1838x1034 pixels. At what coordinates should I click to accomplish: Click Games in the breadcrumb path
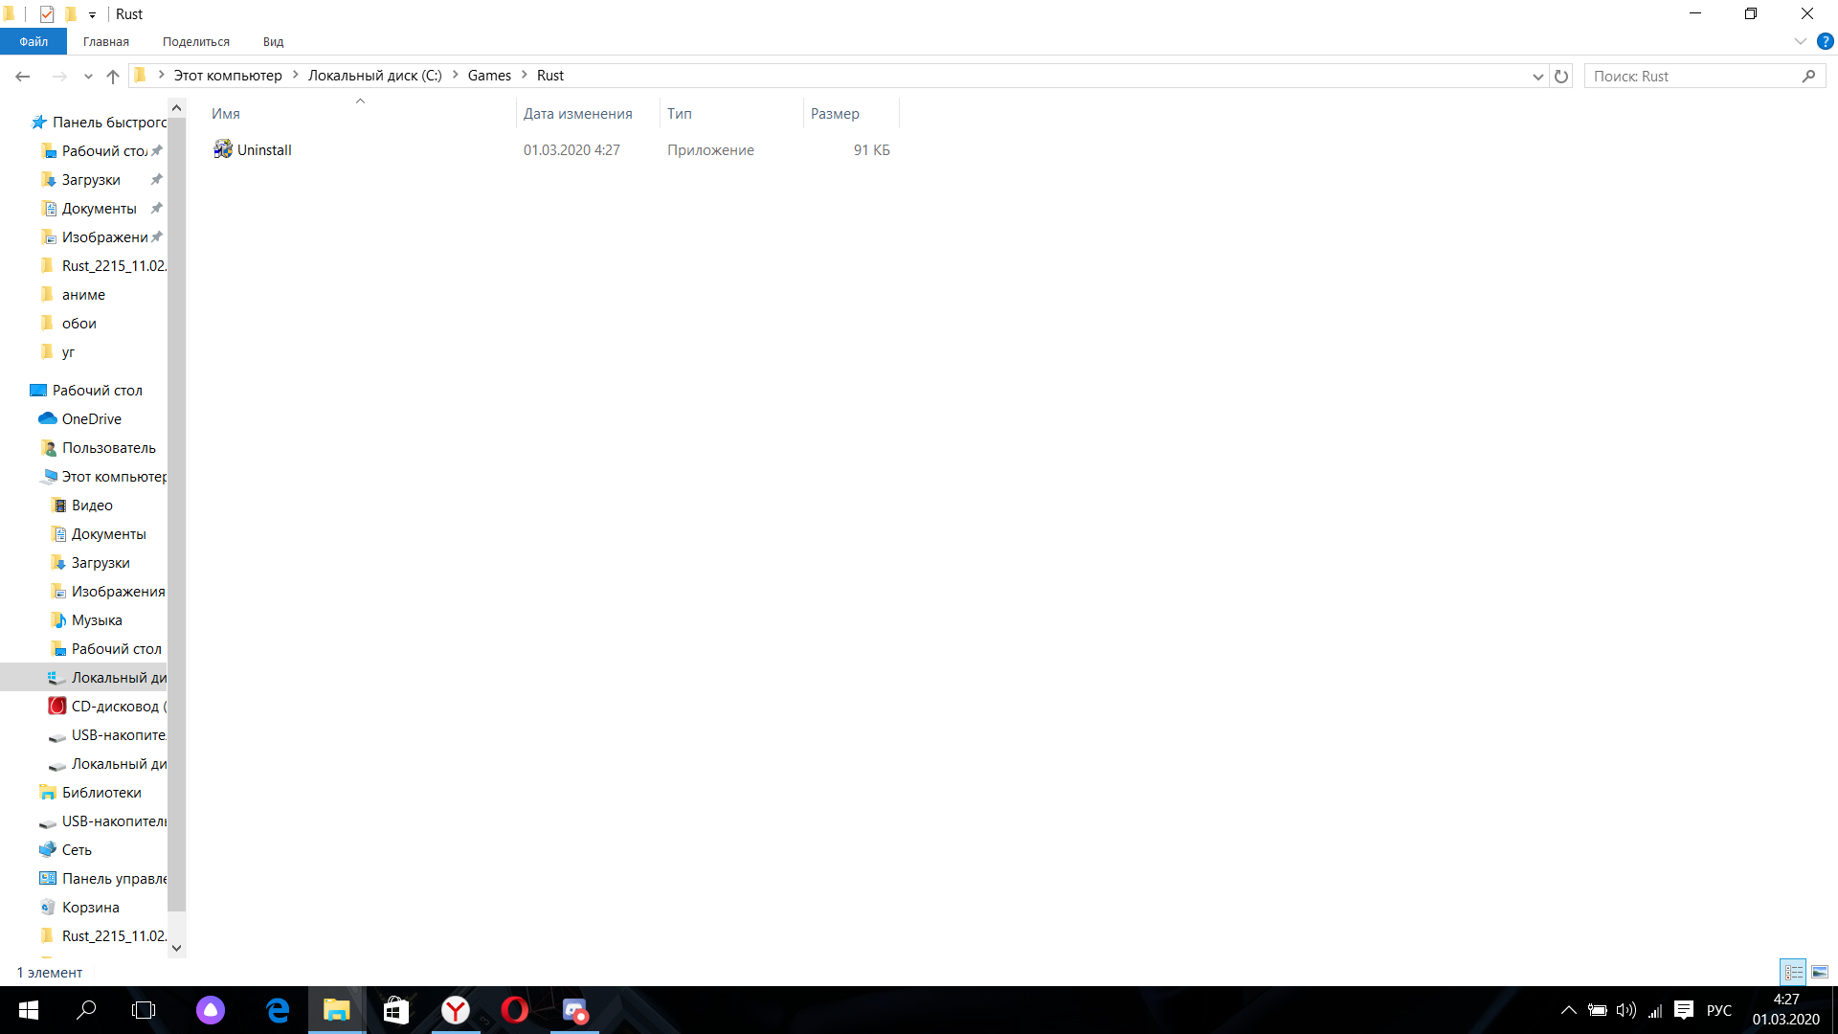(488, 76)
